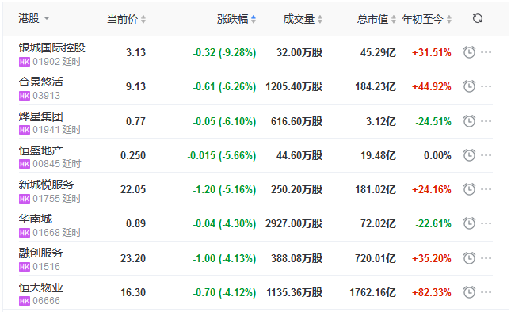
Task: Open stock 恒大物业
Action: 40,287
